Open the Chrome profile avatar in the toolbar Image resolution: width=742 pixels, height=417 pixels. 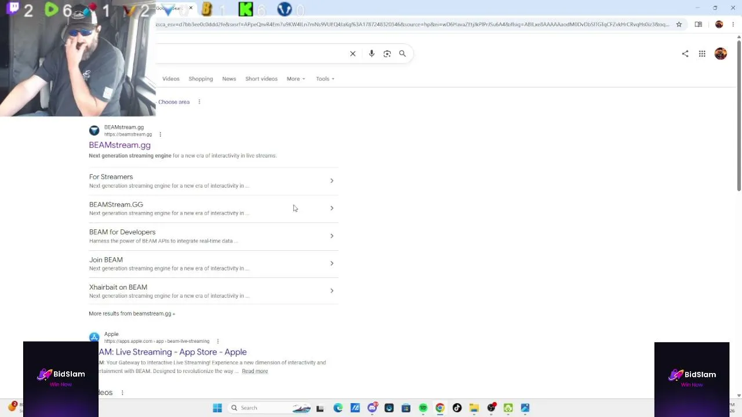(x=719, y=24)
